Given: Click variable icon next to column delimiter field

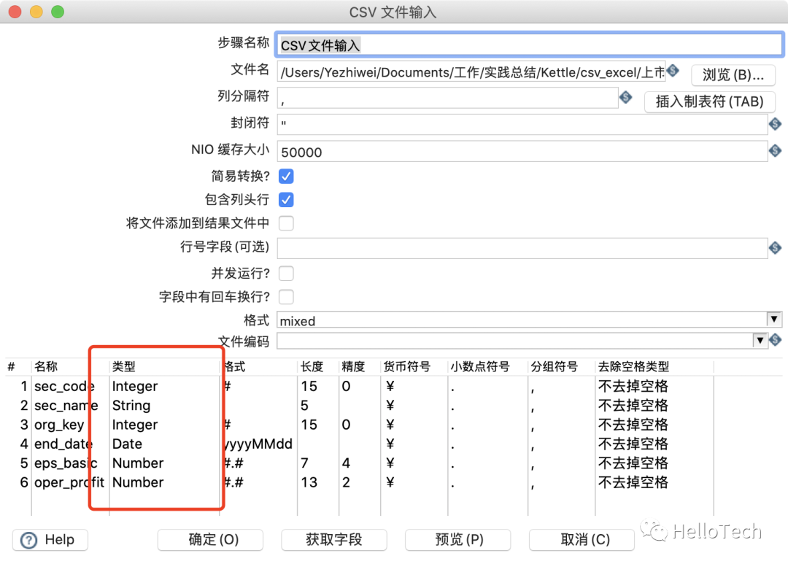Looking at the screenshot, I should pos(626,97).
